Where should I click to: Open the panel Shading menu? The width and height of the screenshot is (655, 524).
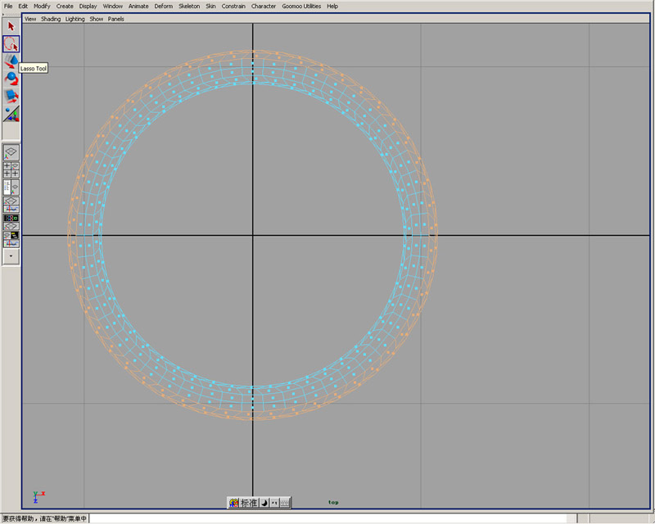tap(51, 19)
